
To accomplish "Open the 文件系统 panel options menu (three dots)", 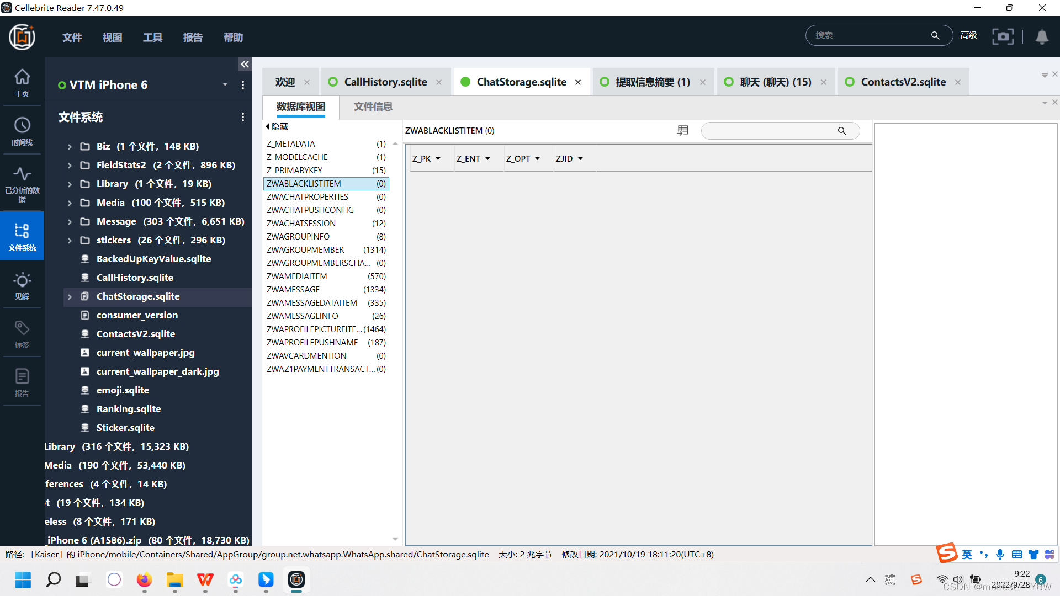I will click(243, 117).
